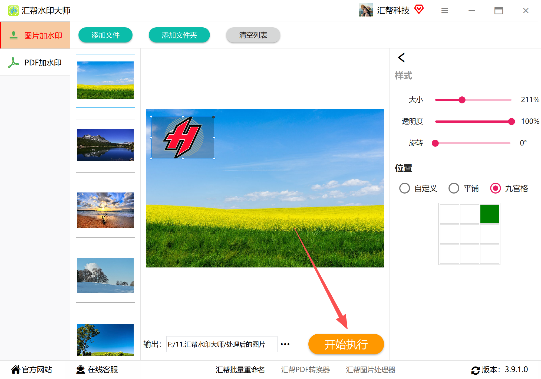Click the user avatar picture

point(366,10)
